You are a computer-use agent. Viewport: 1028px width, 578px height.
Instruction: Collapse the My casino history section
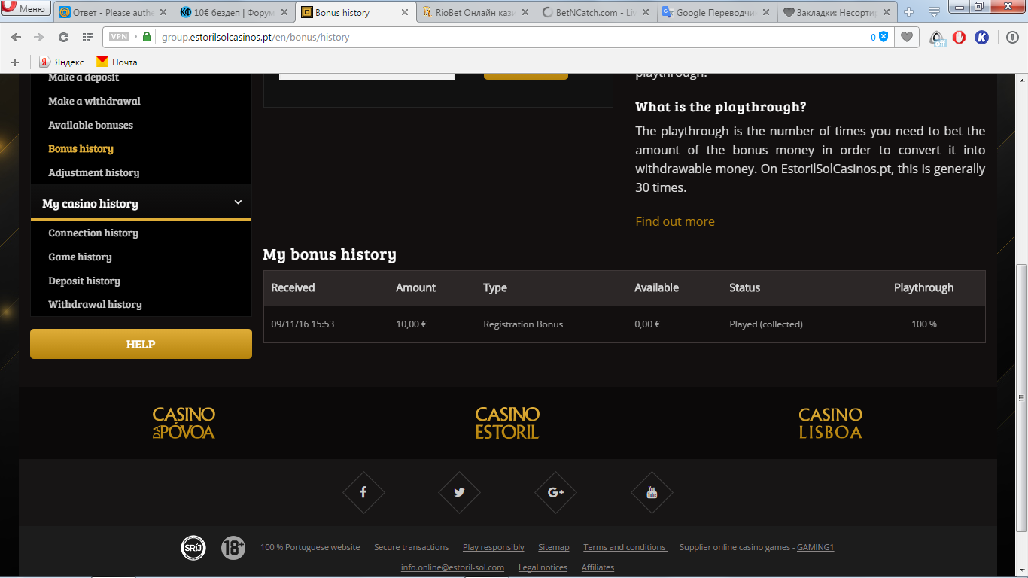pos(238,202)
